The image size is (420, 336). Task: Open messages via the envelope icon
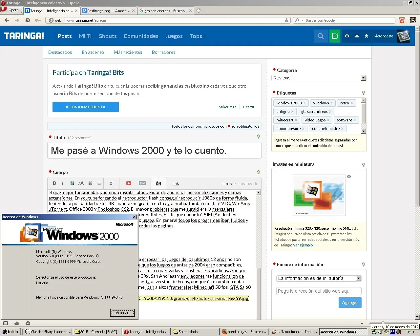coord(357,36)
